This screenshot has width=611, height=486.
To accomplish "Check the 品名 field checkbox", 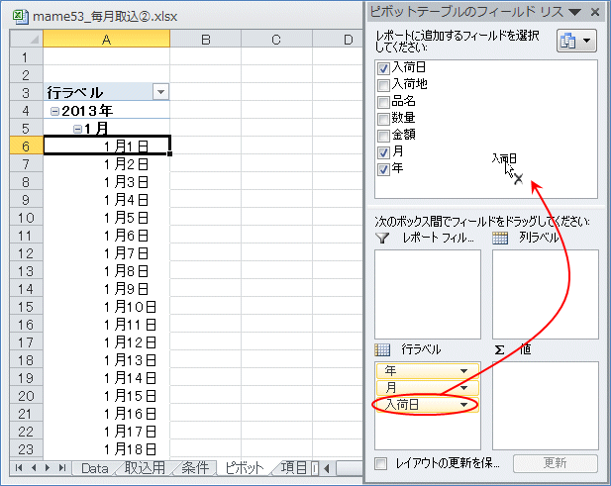I will (x=383, y=102).
